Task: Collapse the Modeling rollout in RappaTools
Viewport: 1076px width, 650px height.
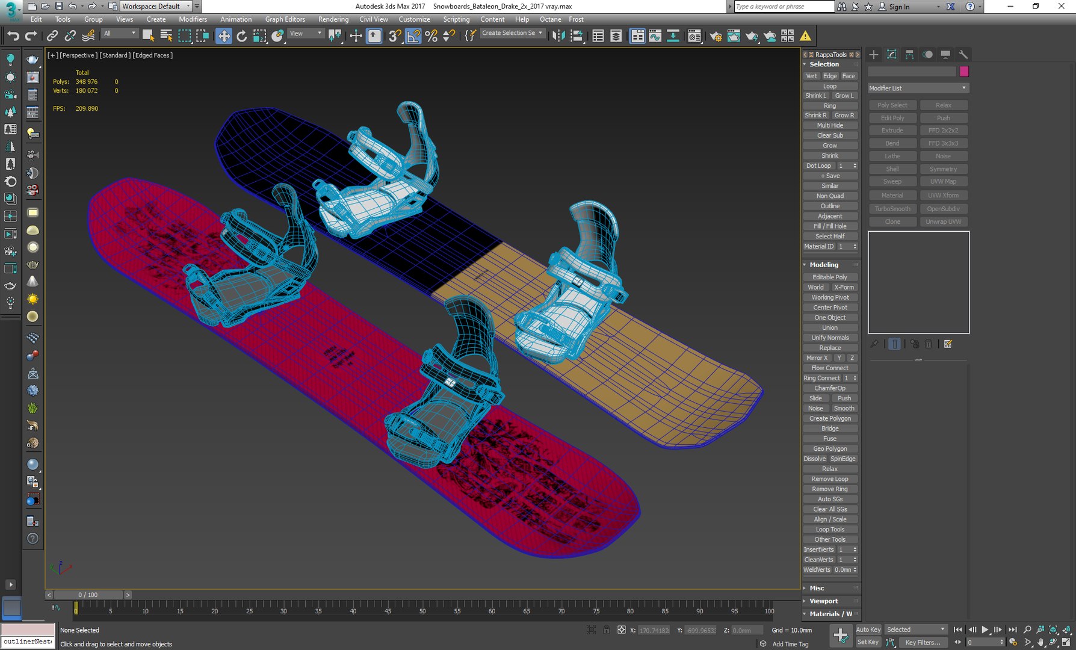Action: coord(823,265)
